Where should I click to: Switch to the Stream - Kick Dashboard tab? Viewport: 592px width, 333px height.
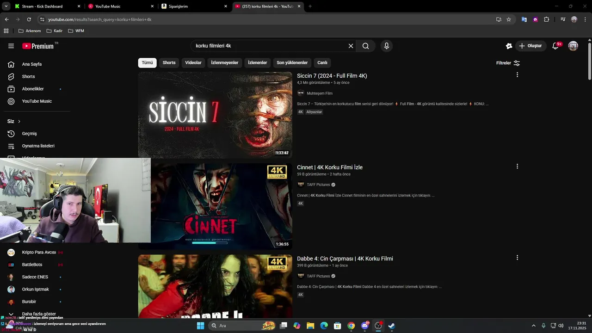click(x=43, y=6)
